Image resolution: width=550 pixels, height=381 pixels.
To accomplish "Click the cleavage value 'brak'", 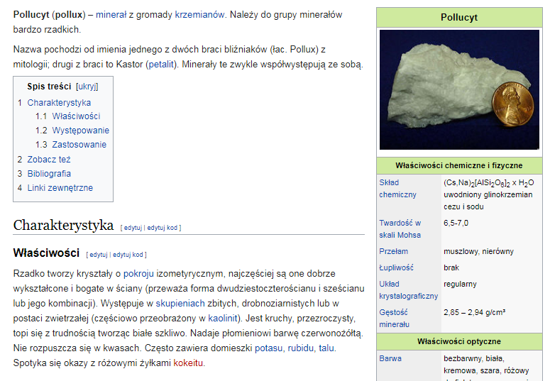I will (x=451, y=267).
